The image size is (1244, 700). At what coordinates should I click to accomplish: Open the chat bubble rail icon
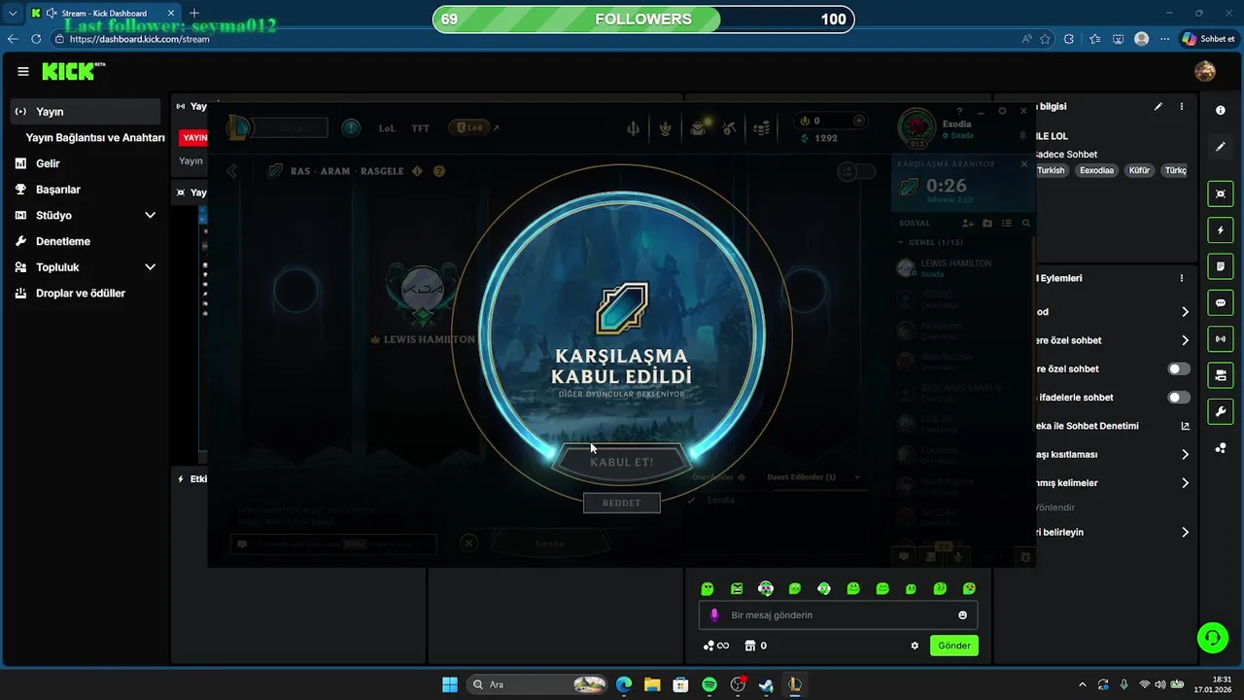(x=1221, y=303)
